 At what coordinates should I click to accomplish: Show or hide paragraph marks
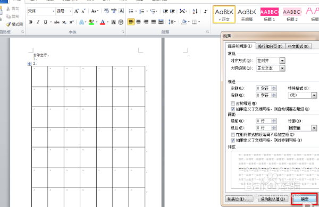(206, 11)
